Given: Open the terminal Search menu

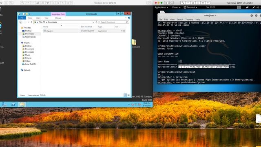Looking at the screenshot, I should coord(180,20).
